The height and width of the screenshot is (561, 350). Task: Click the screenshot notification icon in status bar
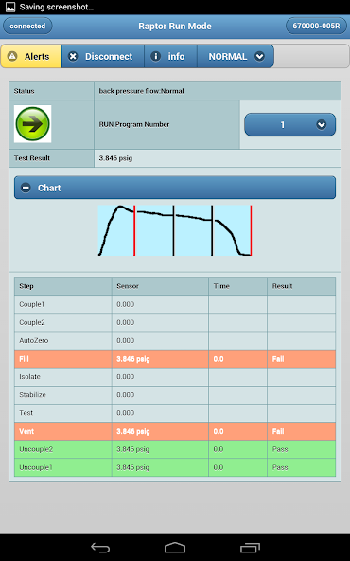[10, 7]
